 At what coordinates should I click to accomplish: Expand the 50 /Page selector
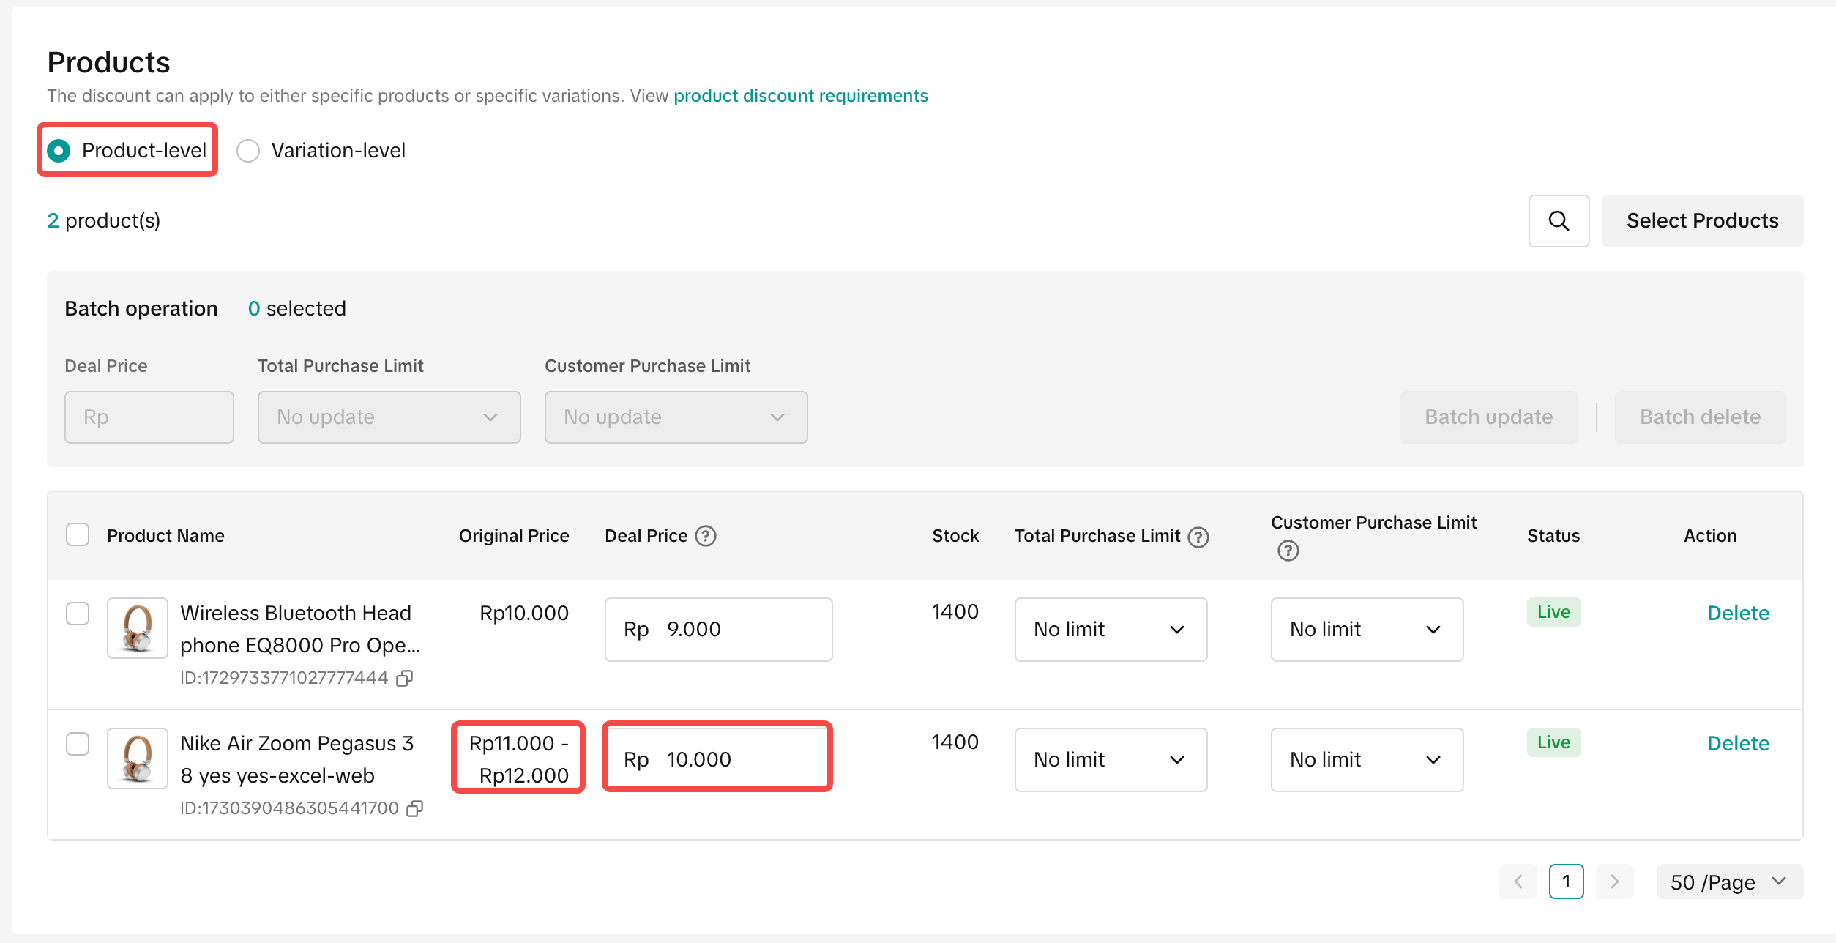tap(1729, 881)
